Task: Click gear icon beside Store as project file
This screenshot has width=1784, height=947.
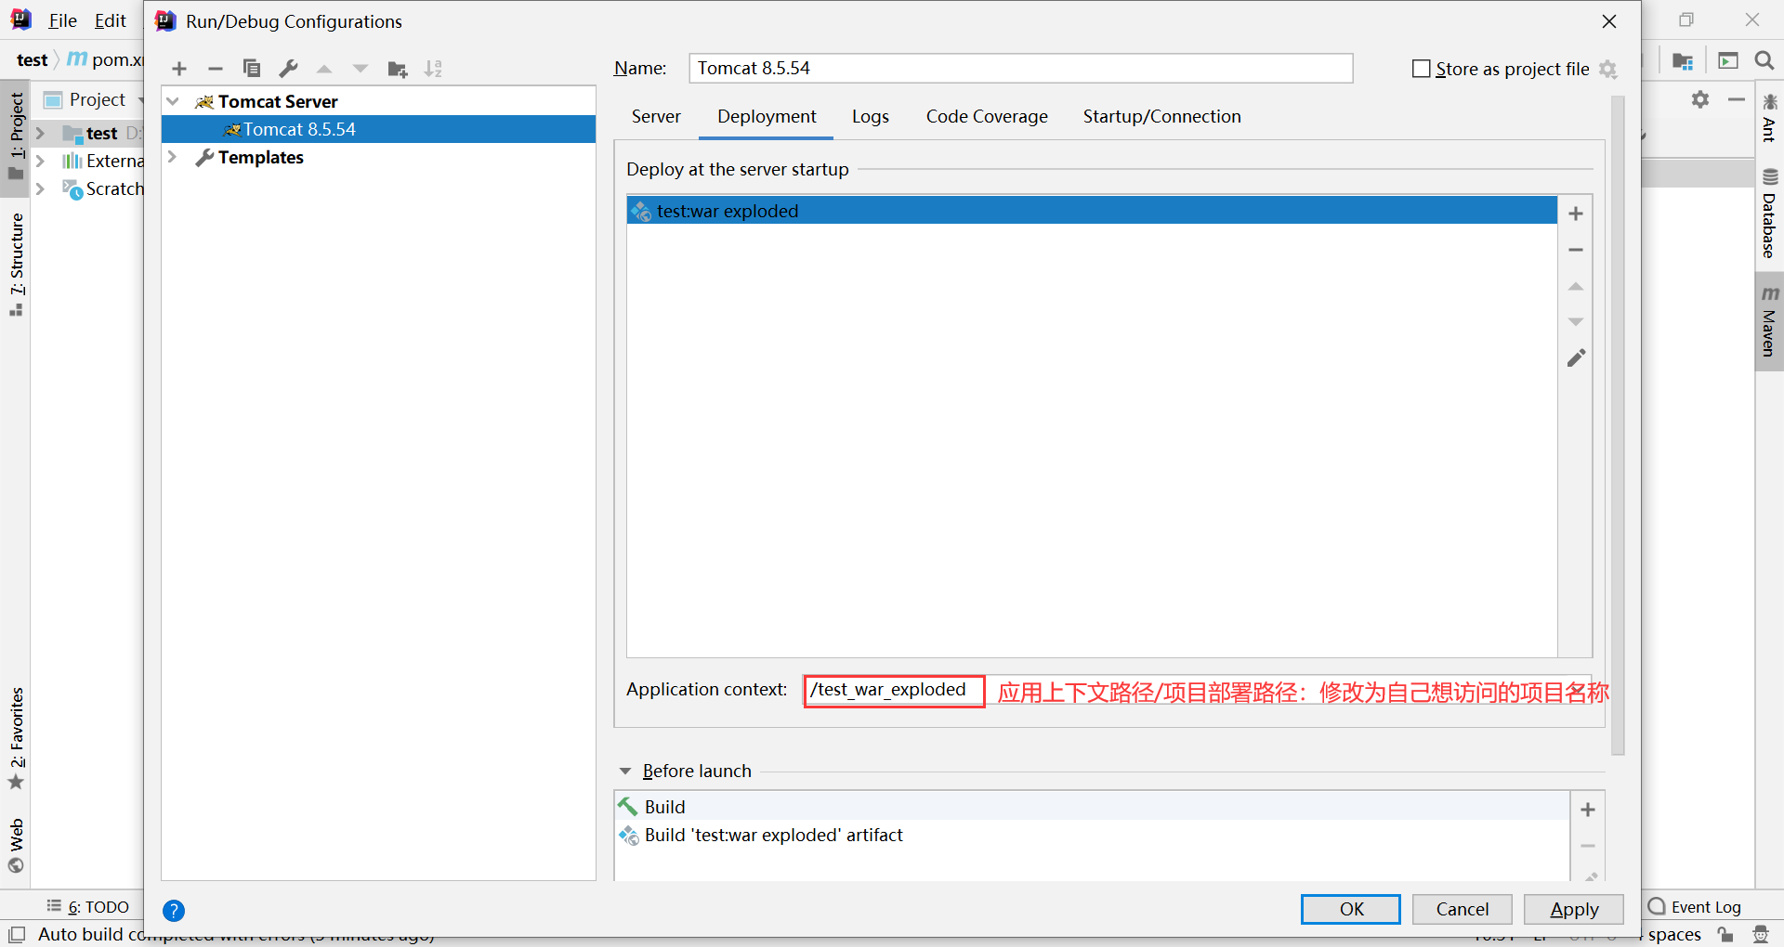Action: [1608, 69]
